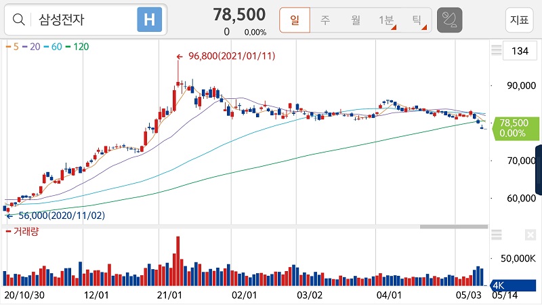Tap the gray chart drawing tool icon

449,20
